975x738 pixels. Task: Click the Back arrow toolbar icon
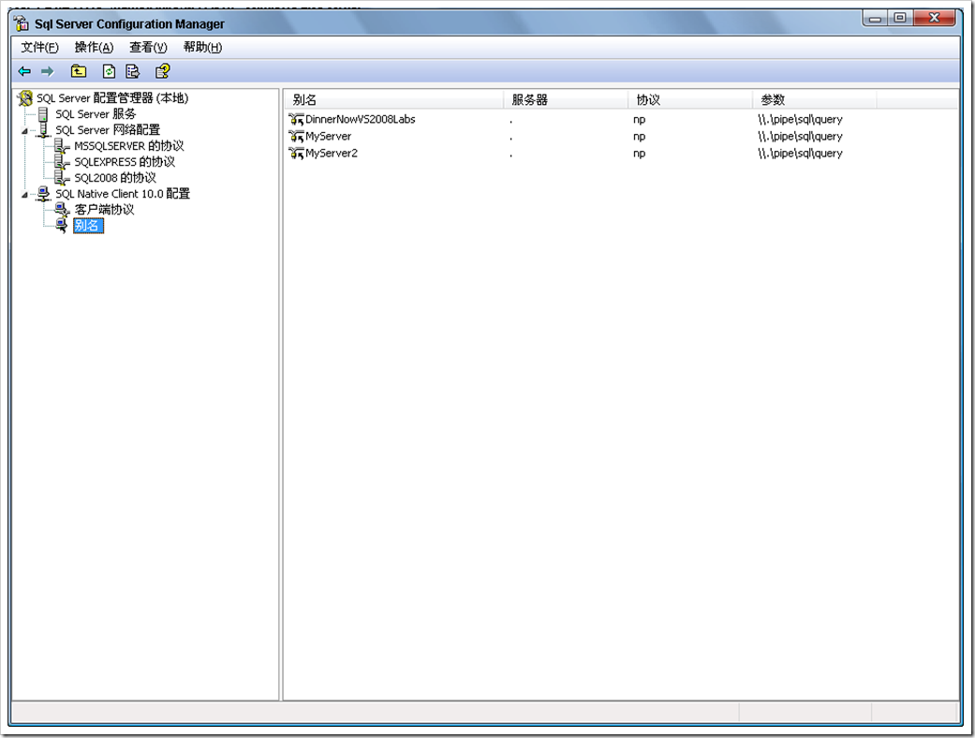click(x=25, y=71)
